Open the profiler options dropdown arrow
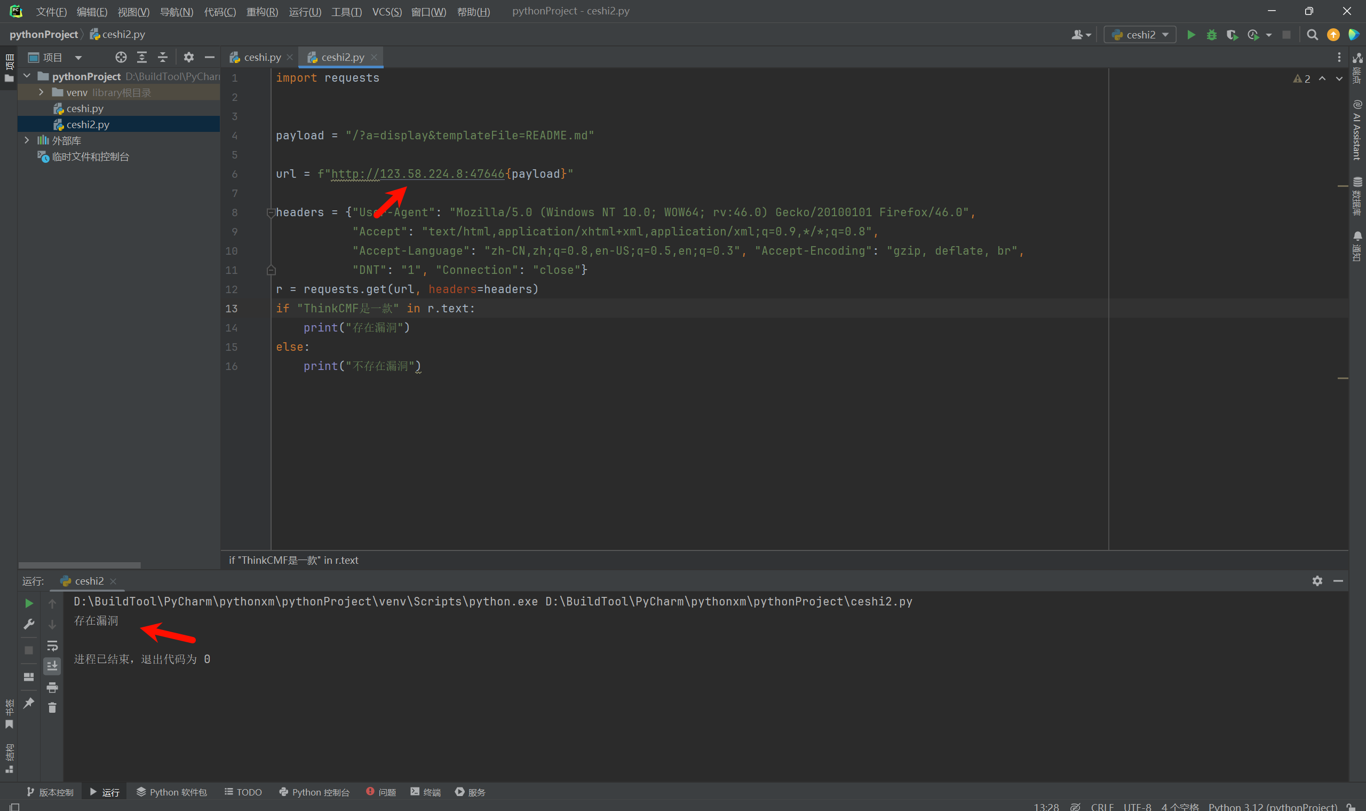The height and width of the screenshot is (811, 1366). coord(1268,35)
